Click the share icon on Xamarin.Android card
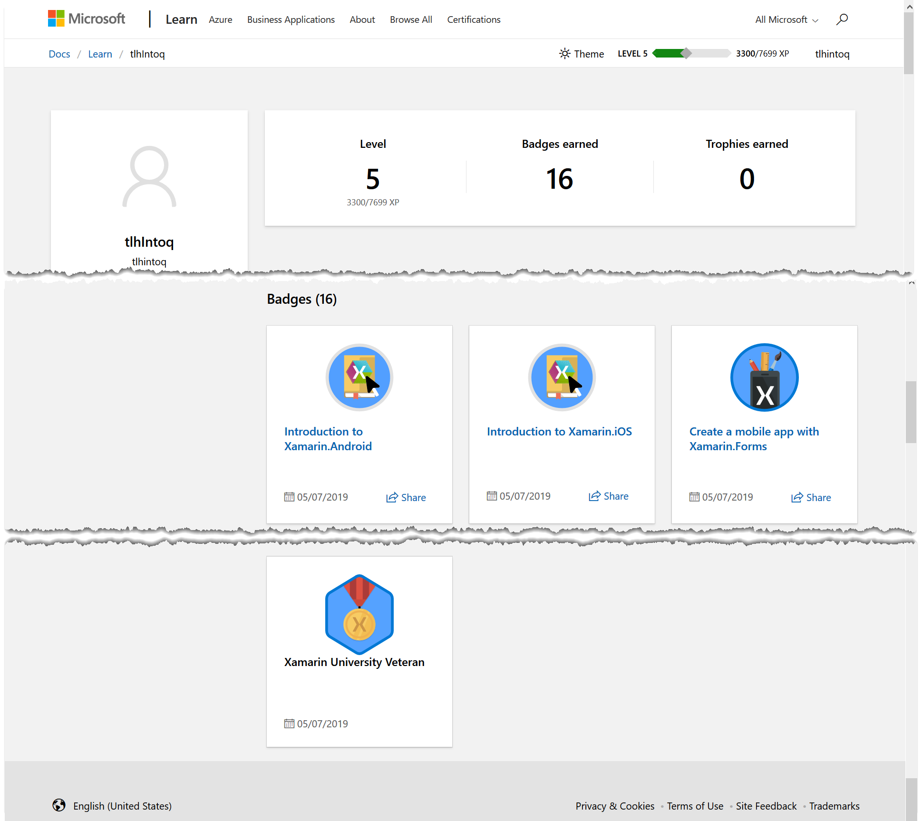922x821 pixels. point(392,497)
